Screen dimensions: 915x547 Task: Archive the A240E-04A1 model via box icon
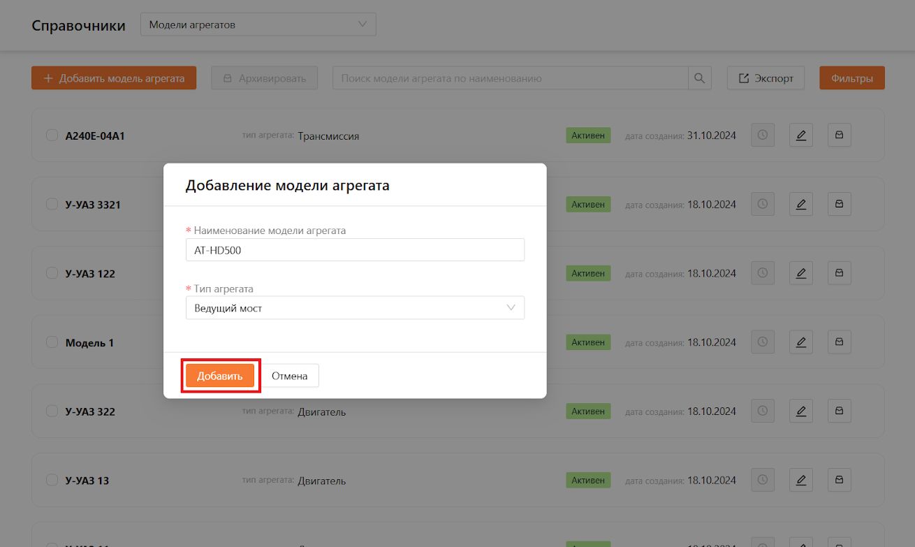[840, 136]
